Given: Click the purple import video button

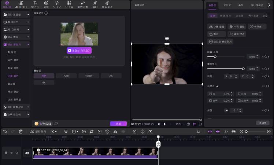Looking at the screenshot, I should point(79,50).
